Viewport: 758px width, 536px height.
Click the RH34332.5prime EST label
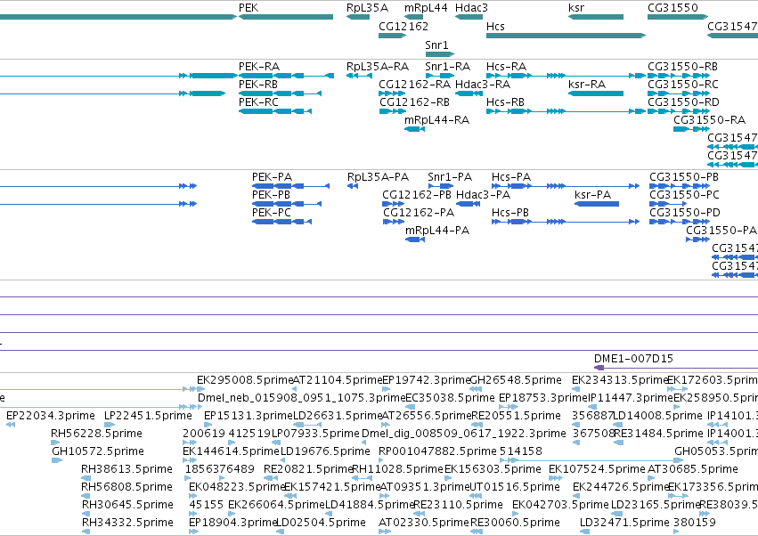click(x=127, y=523)
